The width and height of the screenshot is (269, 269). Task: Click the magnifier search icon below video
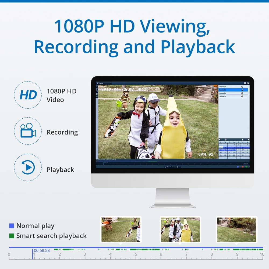point(177,167)
